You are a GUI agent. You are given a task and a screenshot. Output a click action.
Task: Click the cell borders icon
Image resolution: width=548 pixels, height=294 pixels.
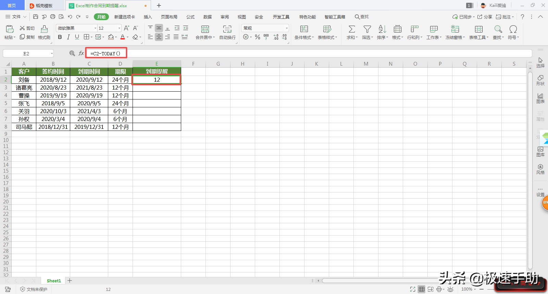point(87,37)
